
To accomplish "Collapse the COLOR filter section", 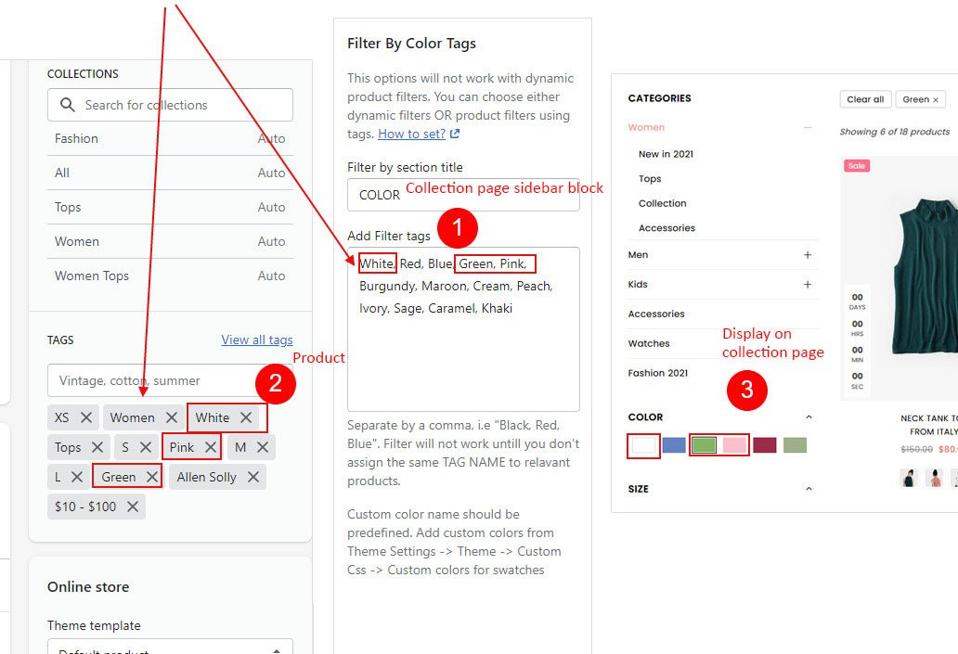I will click(809, 417).
